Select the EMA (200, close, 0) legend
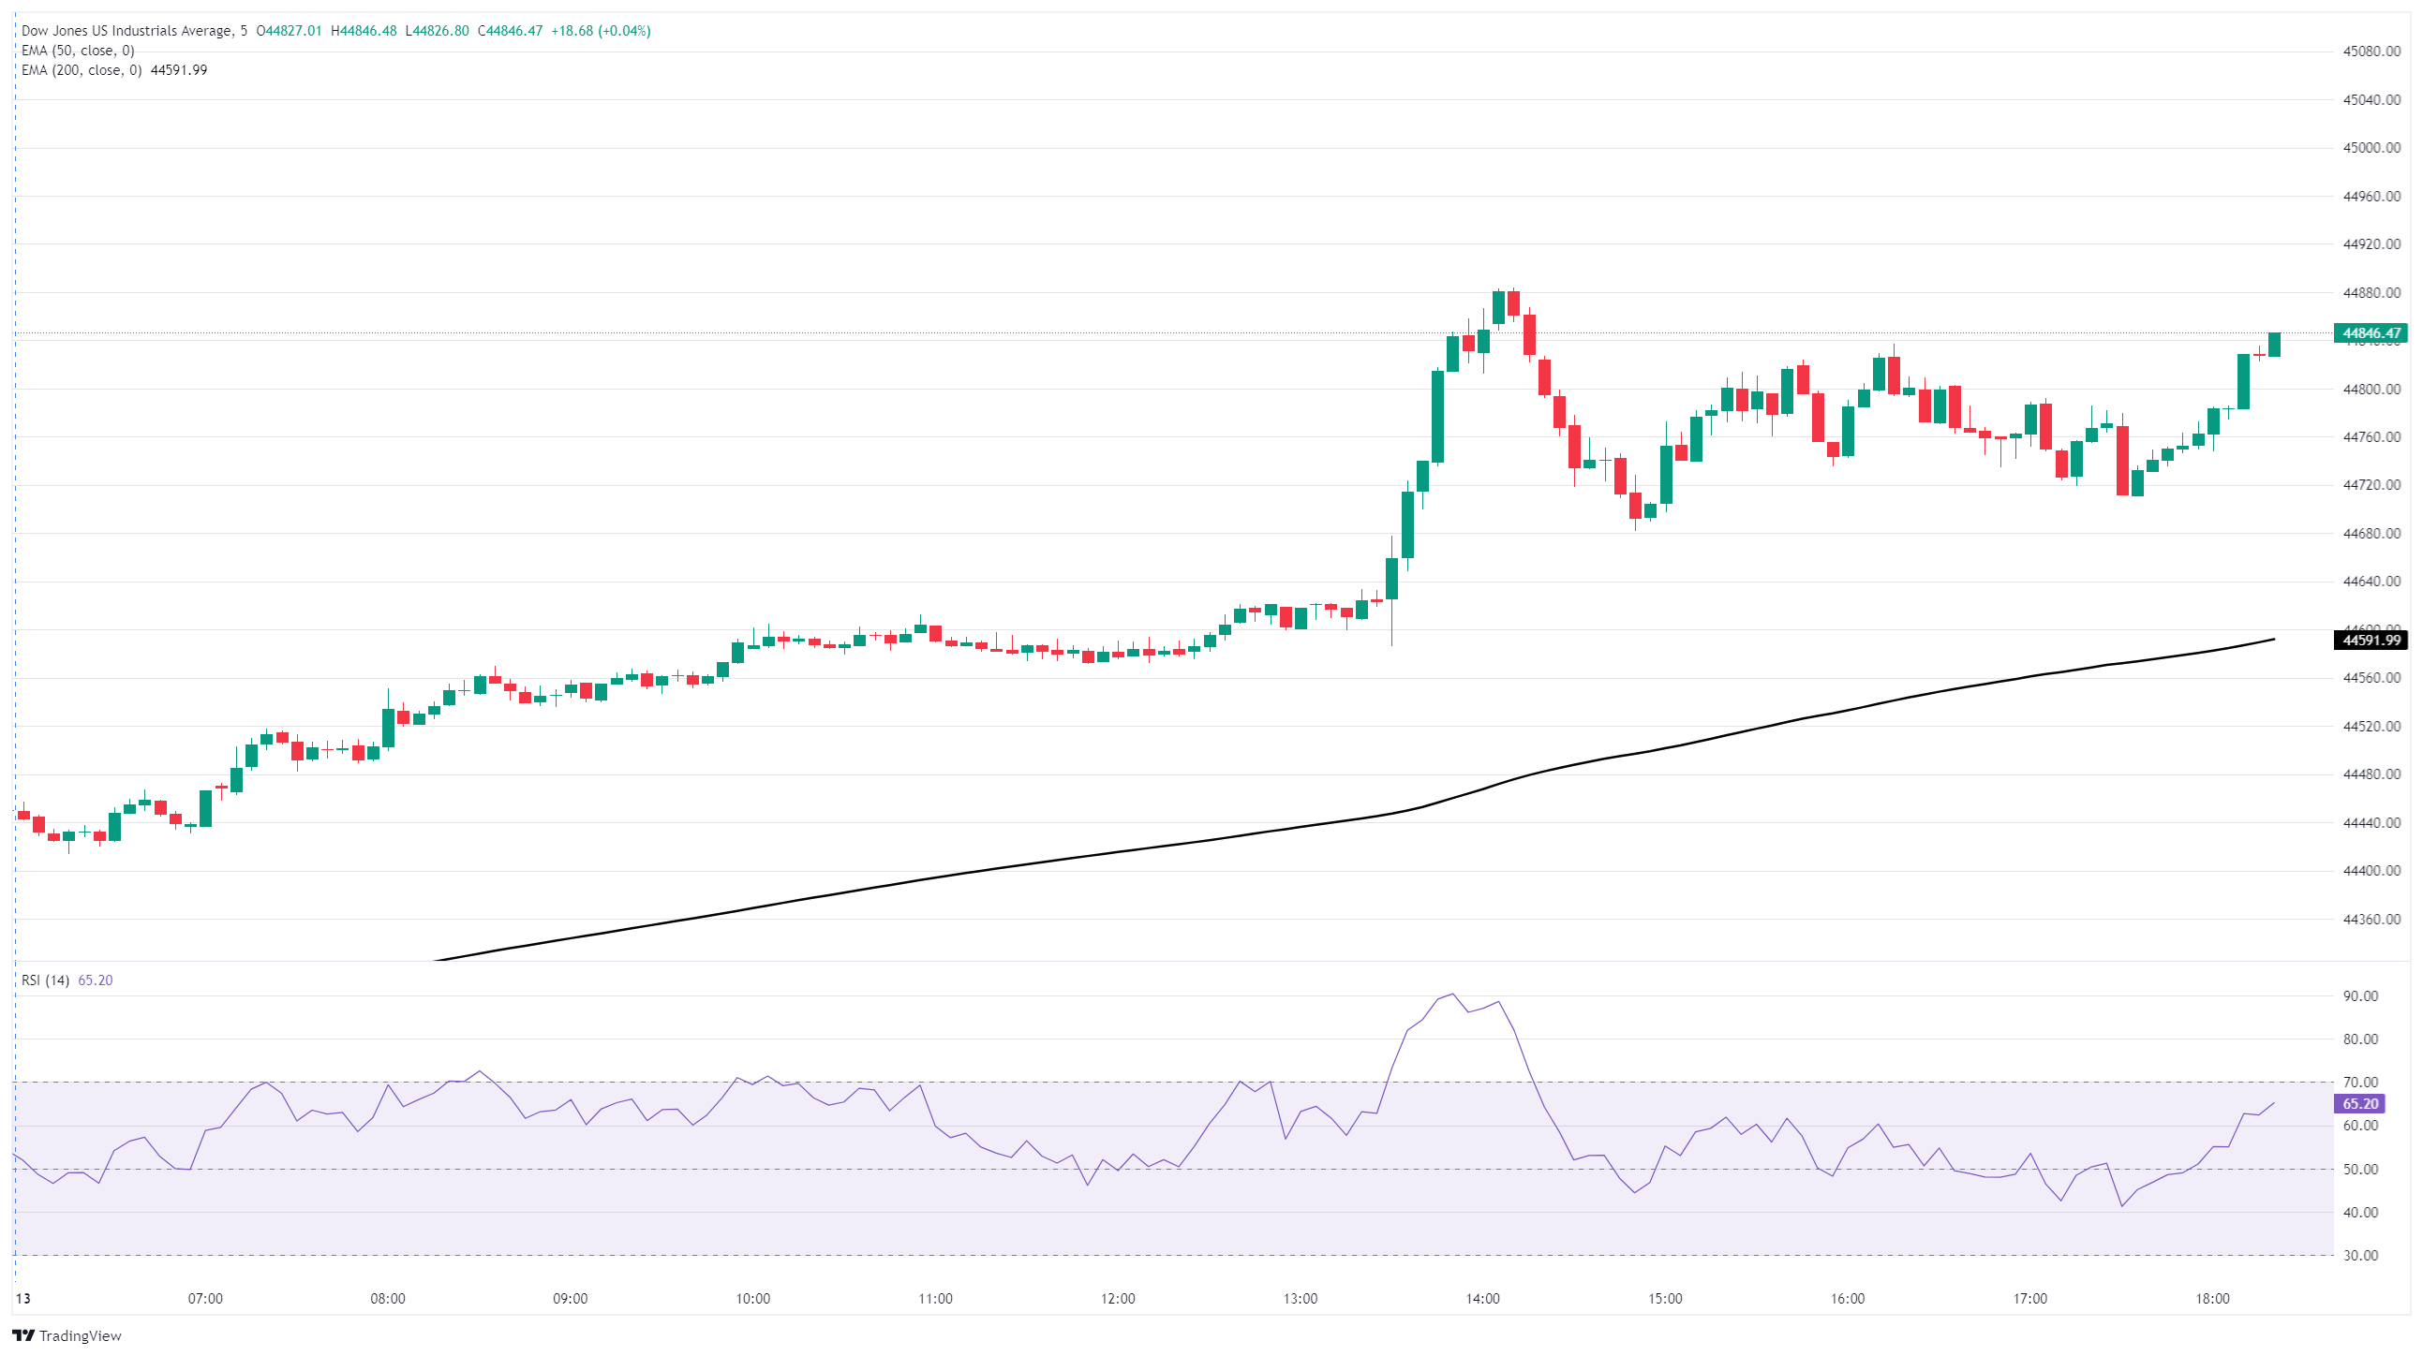The width and height of the screenshot is (2423, 1356). [82, 70]
